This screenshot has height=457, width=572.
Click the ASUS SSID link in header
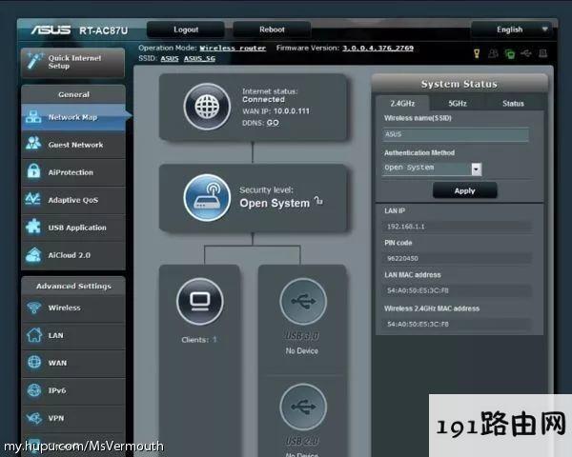click(170, 59)
